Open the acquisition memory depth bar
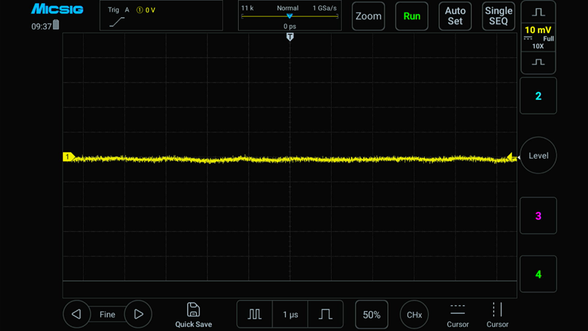The image size is (588, 331). [289, 17]
